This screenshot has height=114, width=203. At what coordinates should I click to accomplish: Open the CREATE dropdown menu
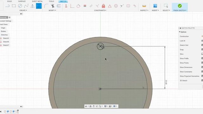(x=23, y=10)
